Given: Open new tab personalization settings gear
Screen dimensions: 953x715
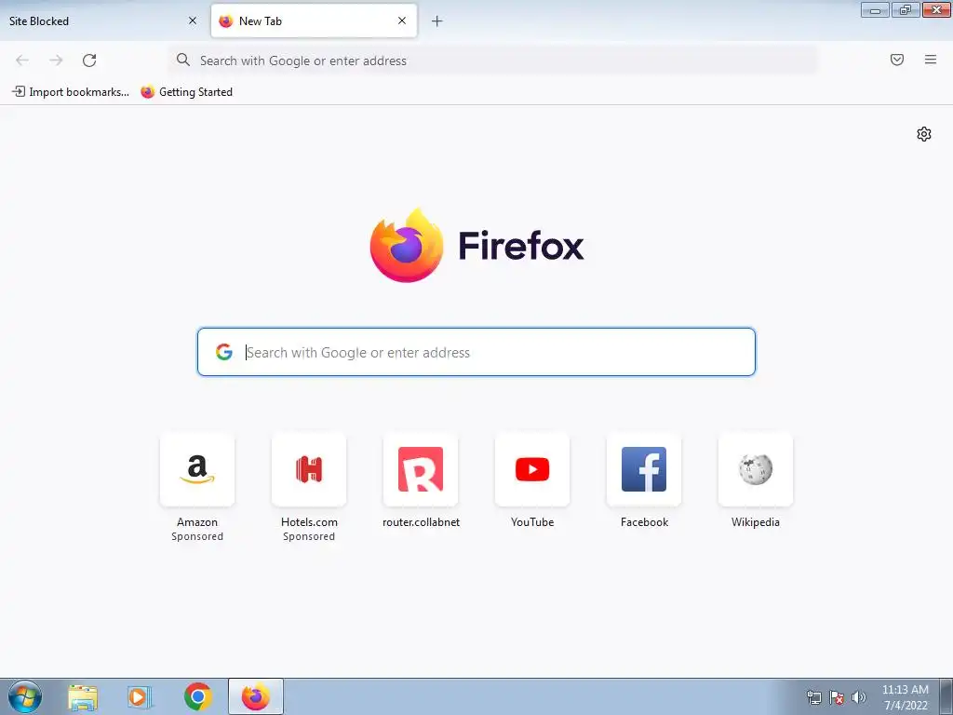Looking at the screenshot, I should coord(924,134).
